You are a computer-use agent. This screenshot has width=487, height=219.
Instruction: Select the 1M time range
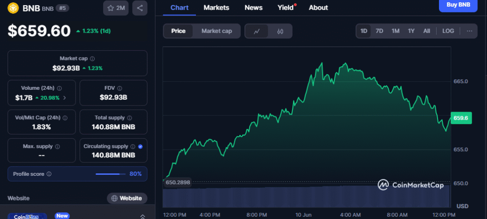coord(395,31)
